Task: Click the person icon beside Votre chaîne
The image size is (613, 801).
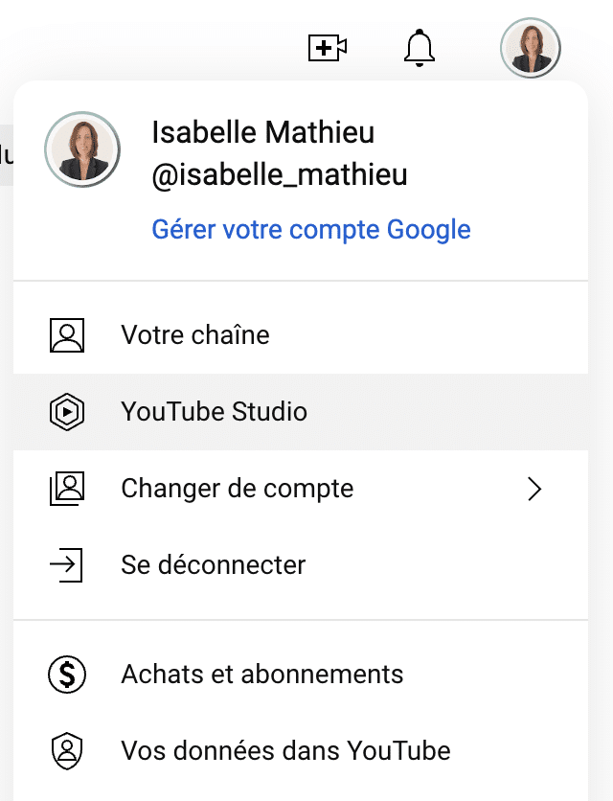Action: tap(66, 335)
